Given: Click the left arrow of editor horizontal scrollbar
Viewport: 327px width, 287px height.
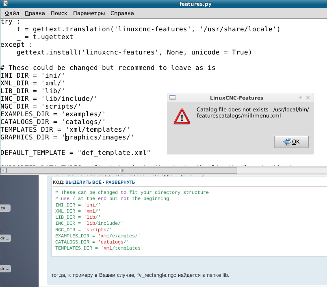Looking at the screenshot, I should pyautogui.click(x=3, y=170).
